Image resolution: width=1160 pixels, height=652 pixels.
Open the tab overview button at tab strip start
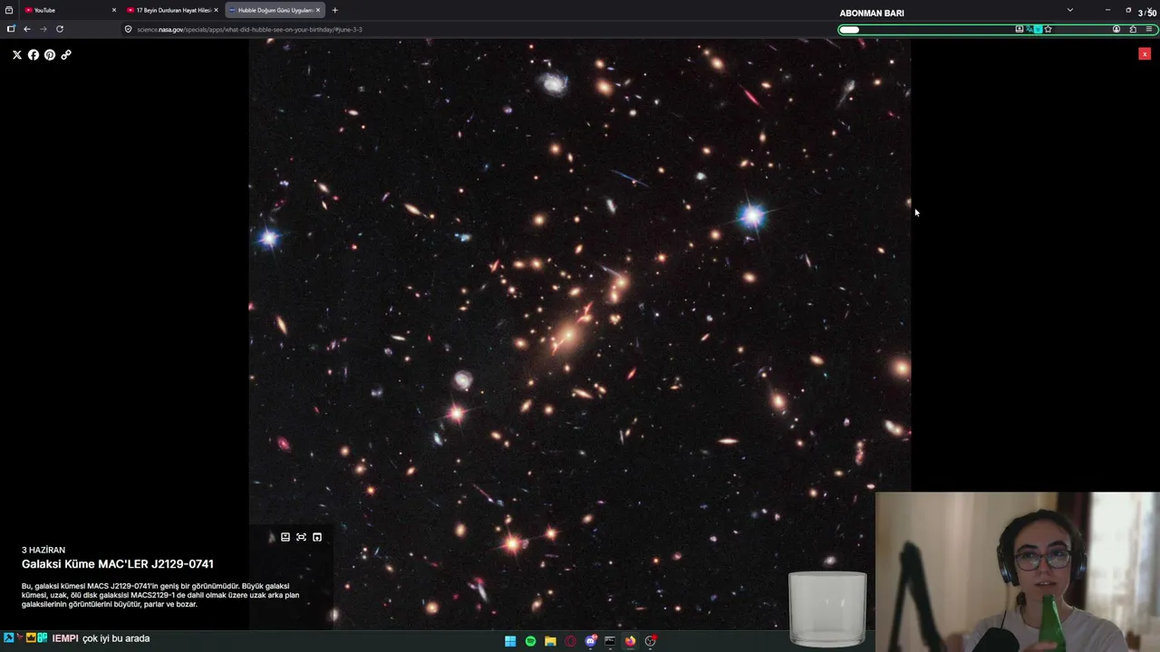9,10
